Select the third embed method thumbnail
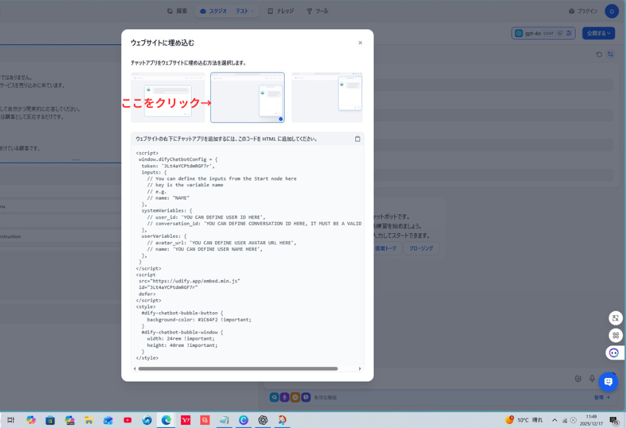The image size is (626, 428). pos(326,97)
